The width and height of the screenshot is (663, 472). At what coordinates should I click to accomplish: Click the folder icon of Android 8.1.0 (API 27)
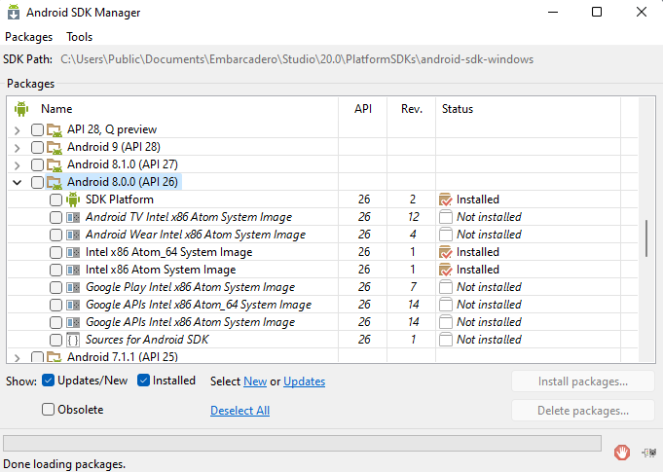55,164
